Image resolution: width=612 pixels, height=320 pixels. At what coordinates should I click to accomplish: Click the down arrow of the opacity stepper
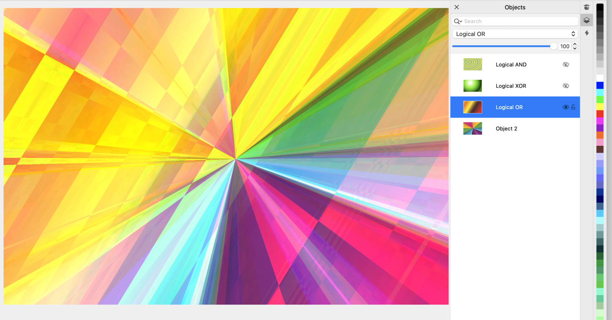[x=575, y=48]
